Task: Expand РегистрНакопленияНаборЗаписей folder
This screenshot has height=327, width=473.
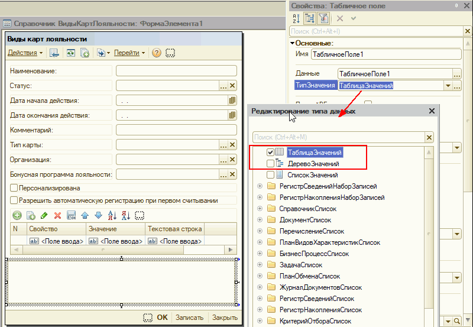Action: (x=260, y=198)
